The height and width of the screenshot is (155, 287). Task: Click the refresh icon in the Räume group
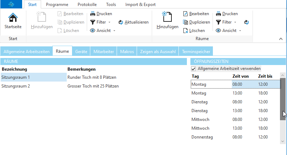coord(247,22)
